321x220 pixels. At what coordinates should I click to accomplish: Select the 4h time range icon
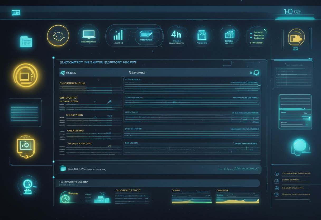point(176,34)
